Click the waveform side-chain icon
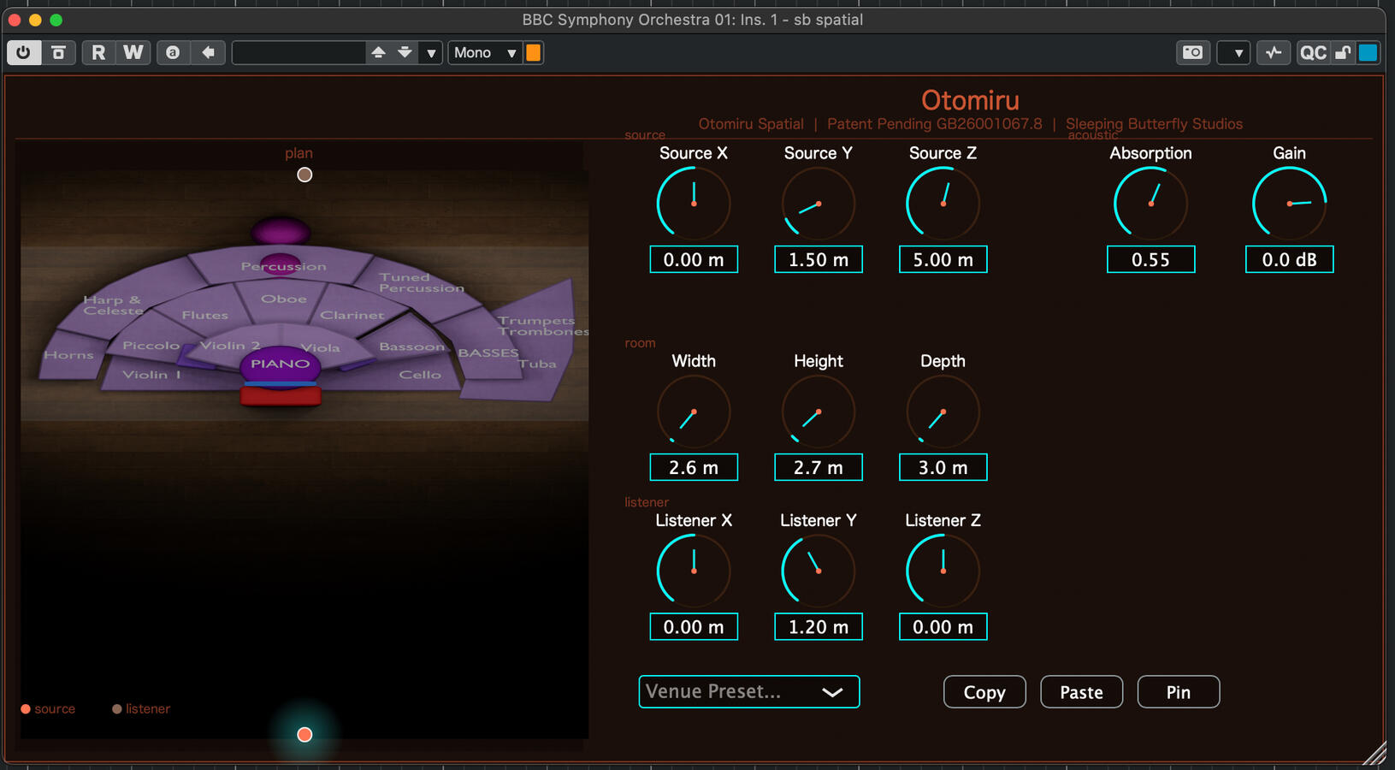1395x770 pixels. pyautogui.click(x=1274, y=53)
